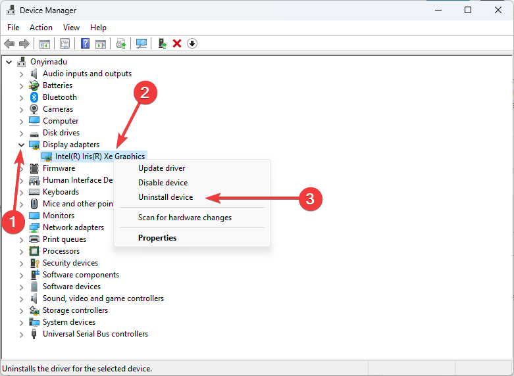
Task: Select the Intel(R) Iris(R) Xe Graphics item
Action: (x=100, y=156)
